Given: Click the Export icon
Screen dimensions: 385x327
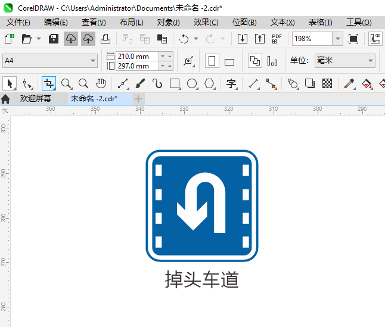Looking at the screenshot, I should point(260,39).
